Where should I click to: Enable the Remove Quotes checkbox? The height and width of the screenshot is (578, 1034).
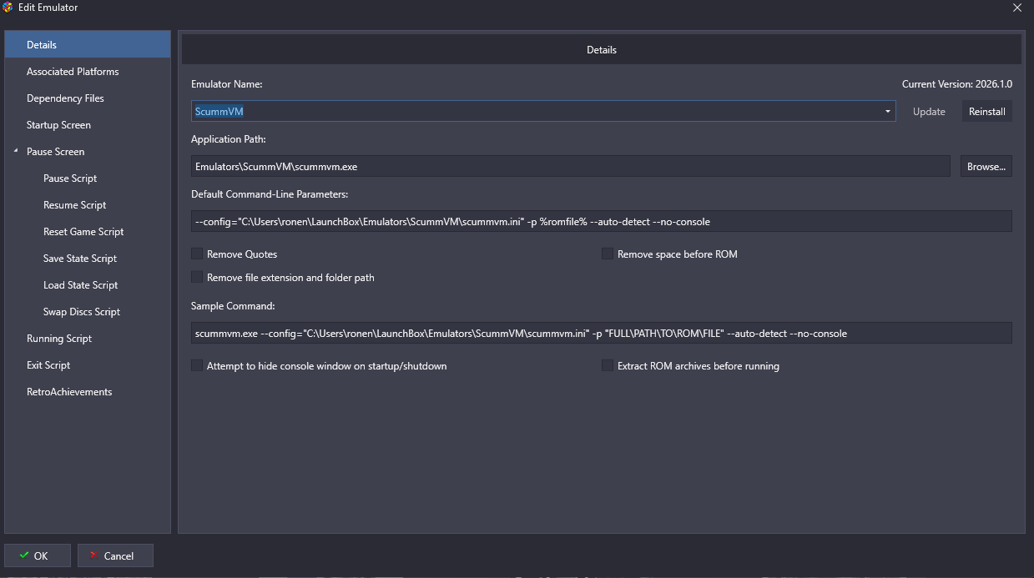198,254
